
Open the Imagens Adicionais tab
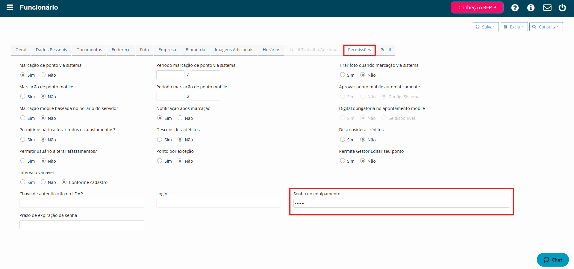tap(234, 50)
